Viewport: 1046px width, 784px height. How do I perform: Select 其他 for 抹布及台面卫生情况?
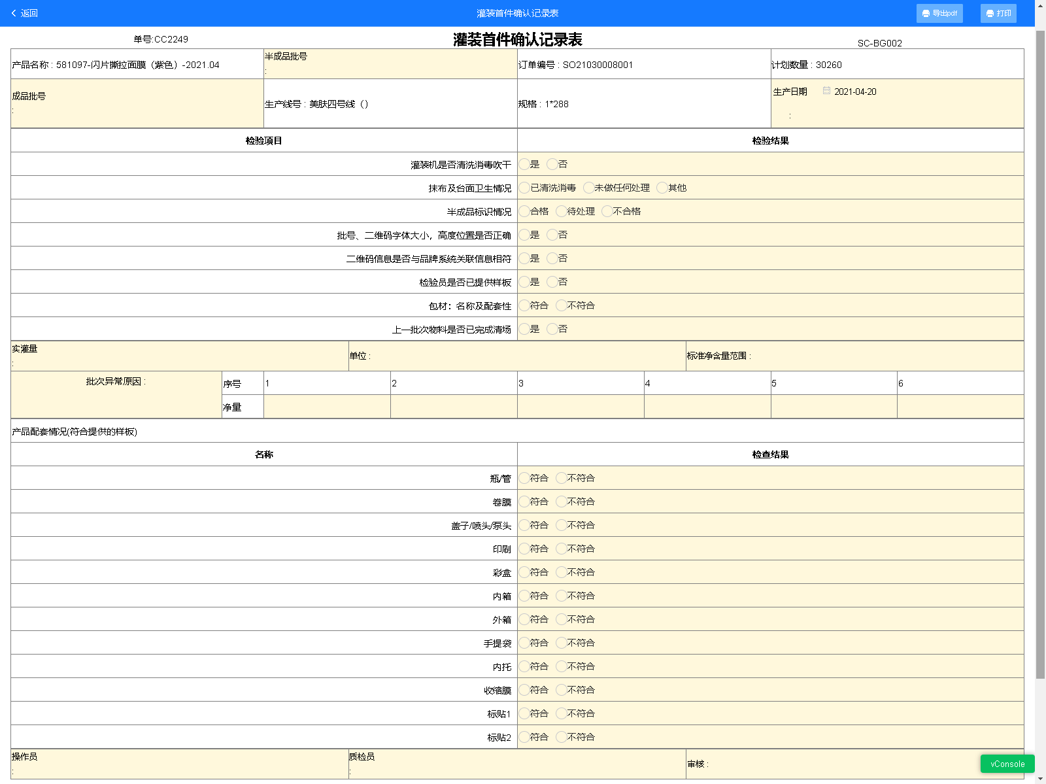(x=662, y=188)
